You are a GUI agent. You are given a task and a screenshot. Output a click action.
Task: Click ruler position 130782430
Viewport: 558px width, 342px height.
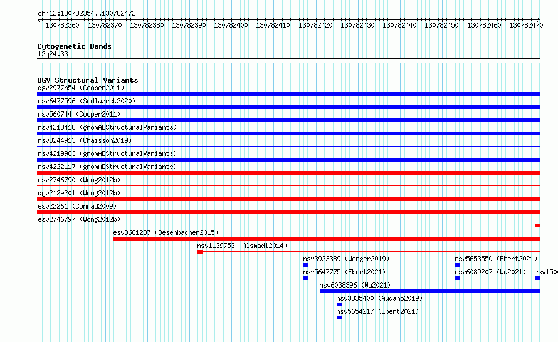(357, 25)
